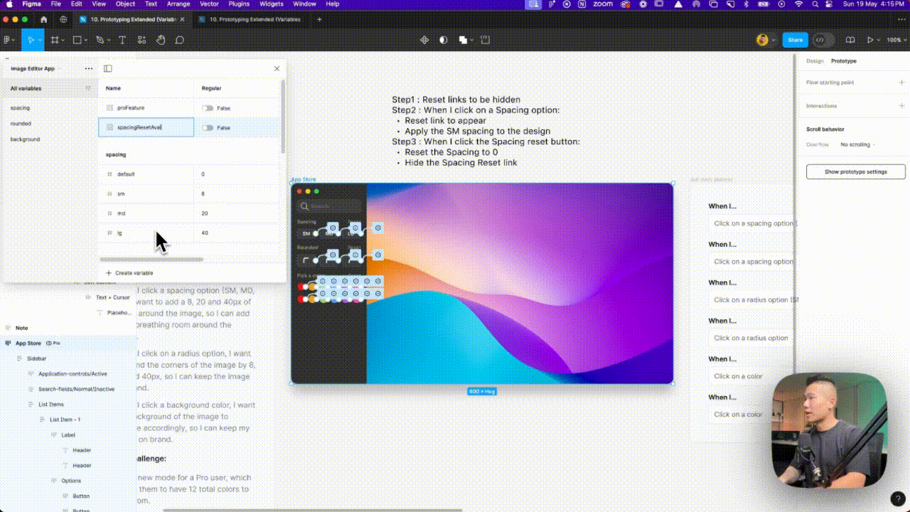
Task: Click the Share button
Action: tap(795, 41)
